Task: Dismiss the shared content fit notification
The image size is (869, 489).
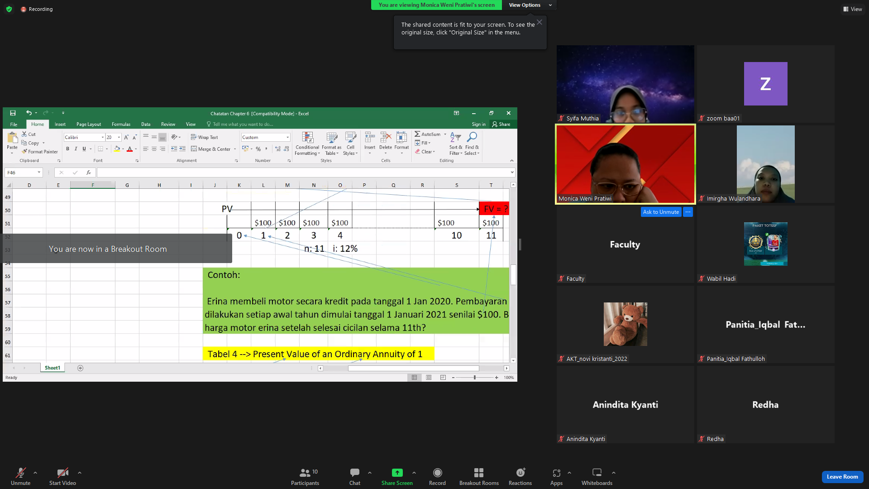Action: point(540,22)
